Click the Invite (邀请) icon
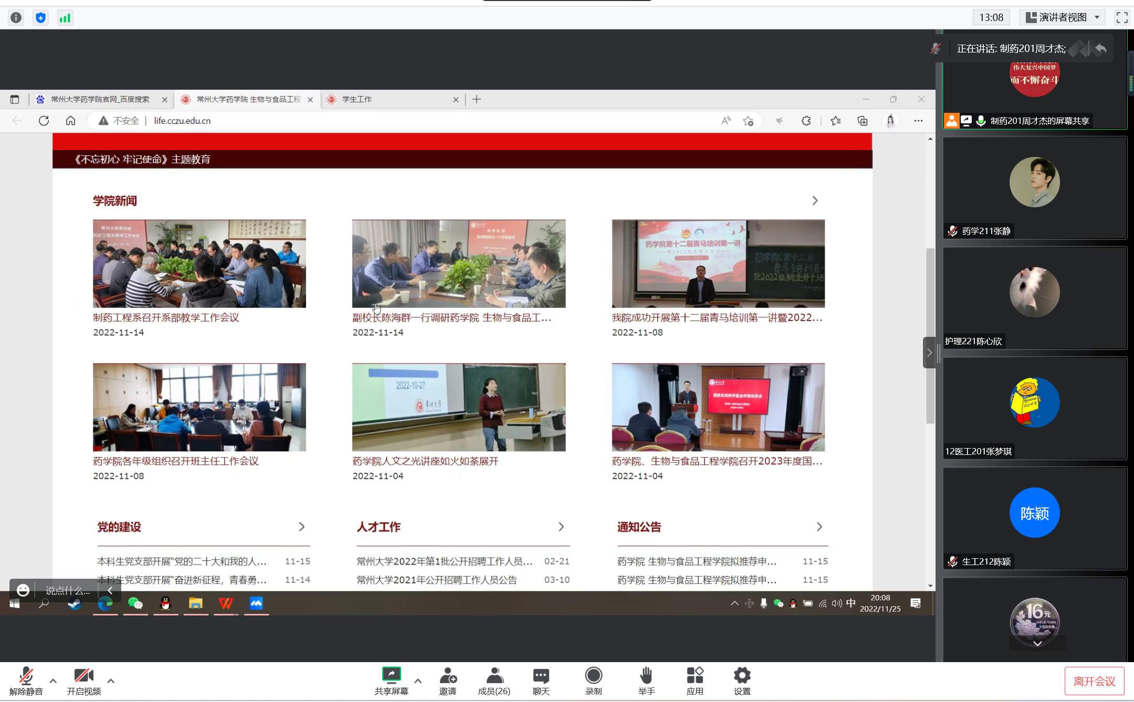The width and height of the screenshot is (1134, 702). point(448,676)
